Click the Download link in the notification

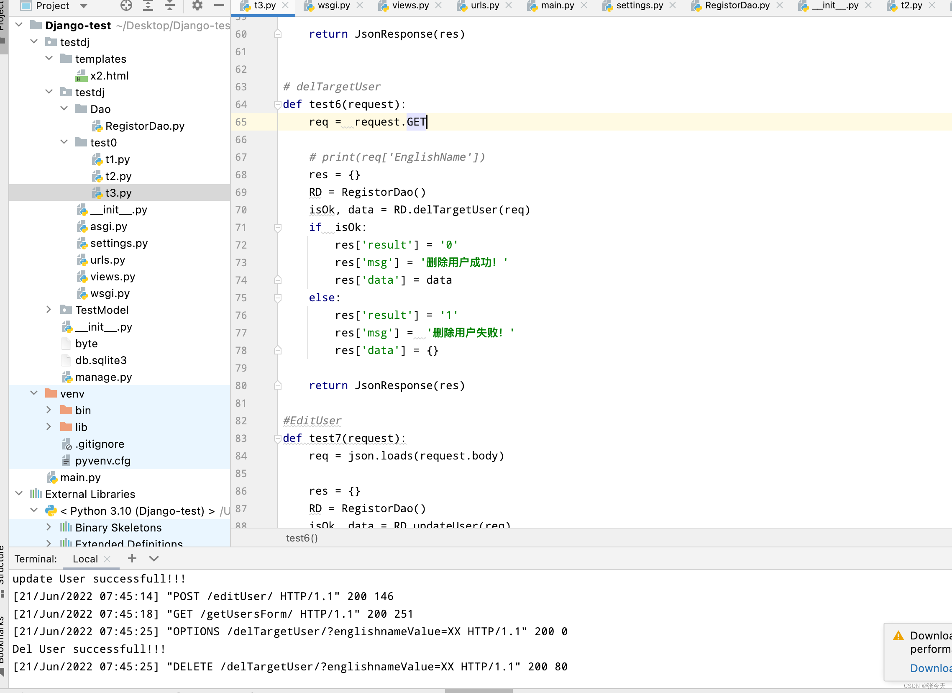click(x=930, y=668)
